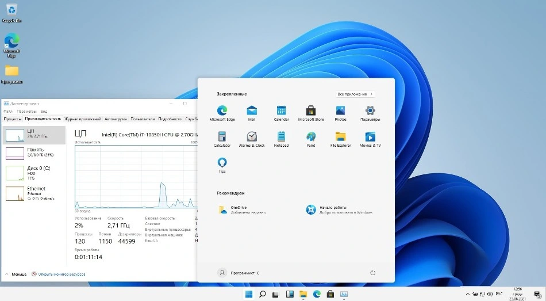Screen dimensions: 546x301
Task: Click the power button in Start menu
Action: click(372, 273)
